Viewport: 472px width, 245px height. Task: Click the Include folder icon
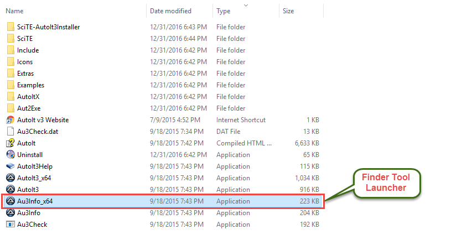tap(11, 50)
